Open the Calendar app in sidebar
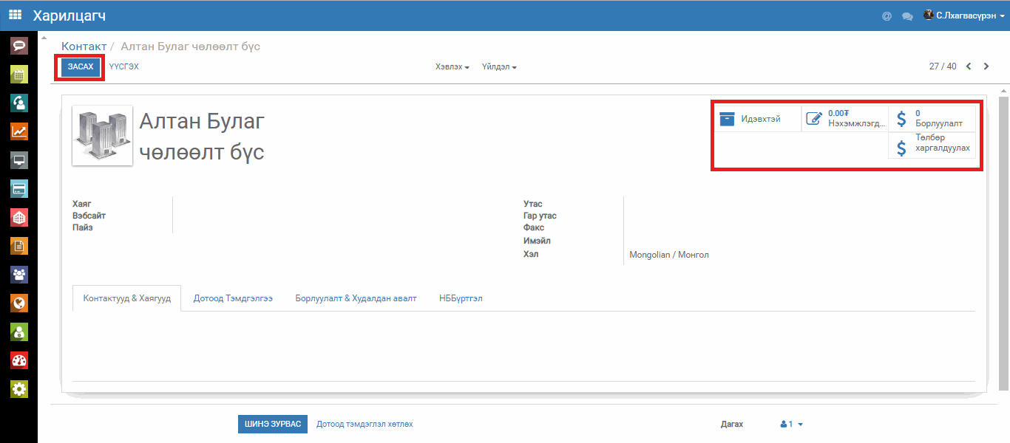This screenshot has width=1010, height=443. coord(18,75)
